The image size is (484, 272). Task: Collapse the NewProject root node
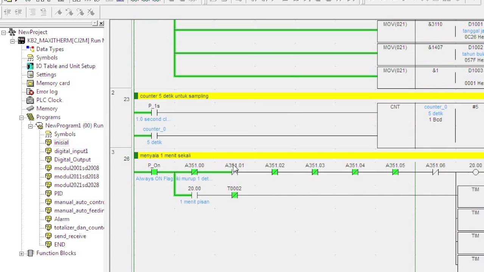pyautogui.click(x=4, y=32)
